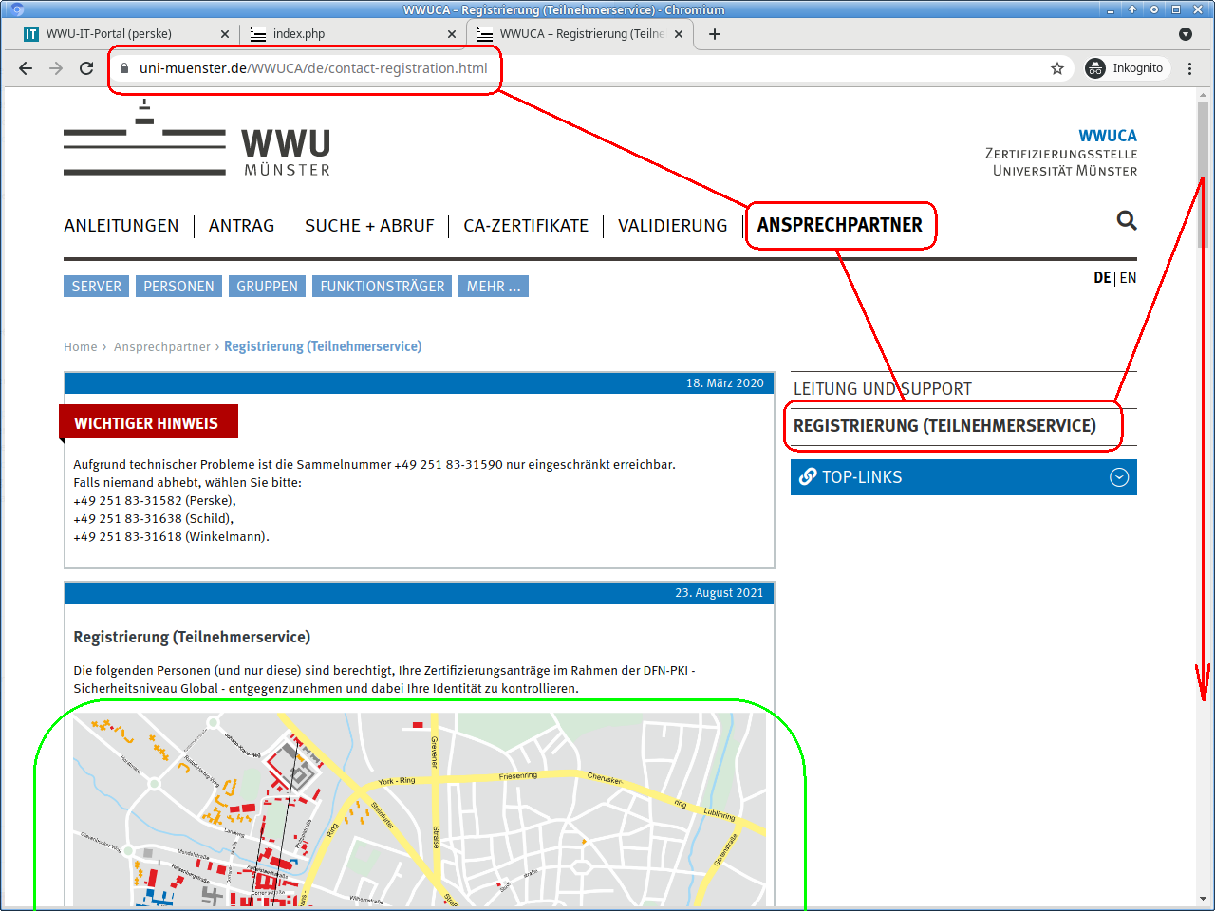Switch the site language to EN
Image resolution: width=1215 pixels, height=911 pixels.
click(x=1128, y=278)
